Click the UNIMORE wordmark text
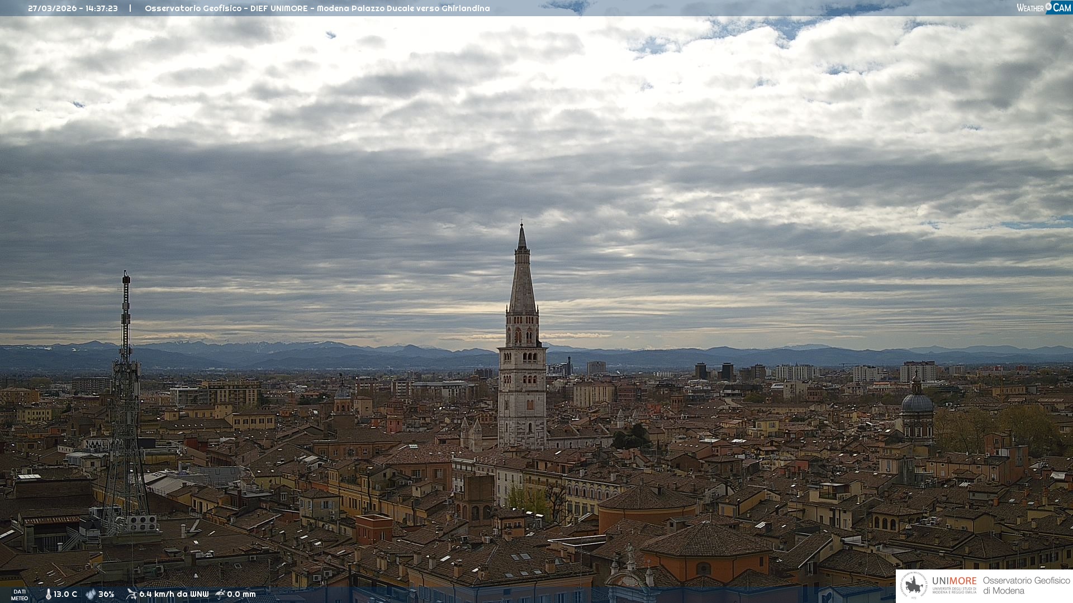This screenshot has height=603, width=1073. [954, 581]
